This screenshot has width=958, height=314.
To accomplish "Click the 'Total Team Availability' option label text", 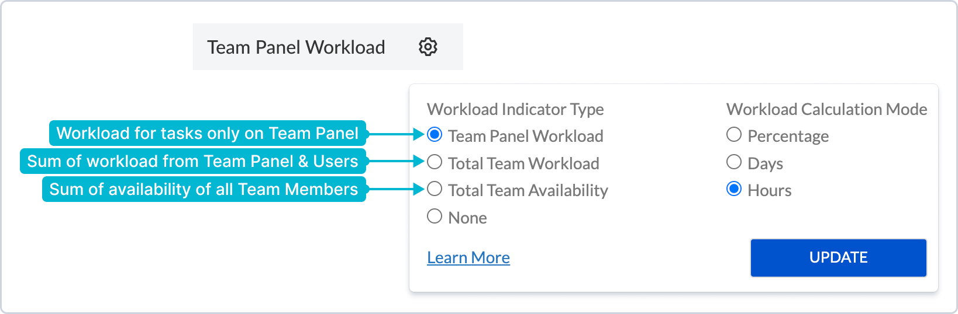I will click(528, 190).
